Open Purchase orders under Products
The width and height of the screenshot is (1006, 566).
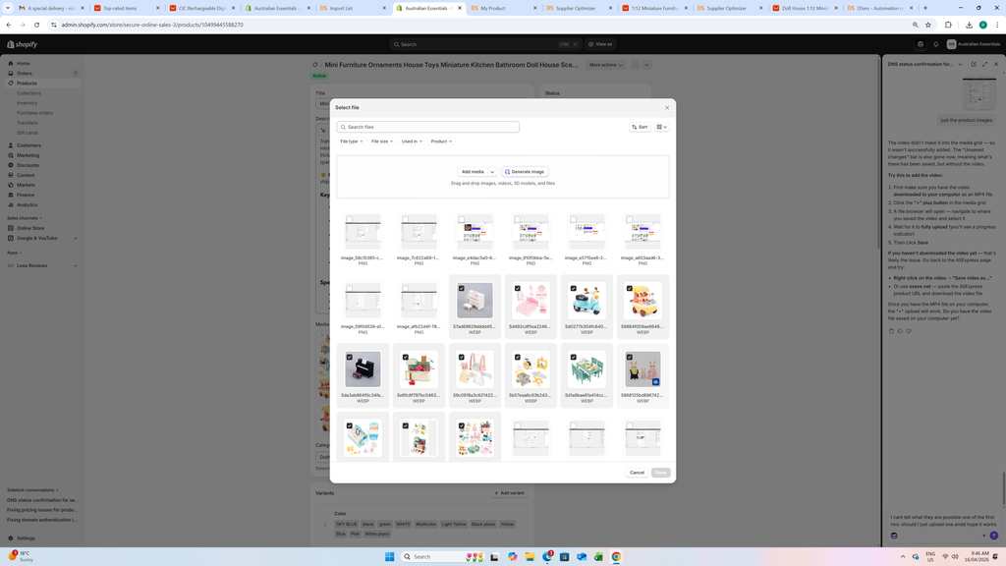coord(34,113)
